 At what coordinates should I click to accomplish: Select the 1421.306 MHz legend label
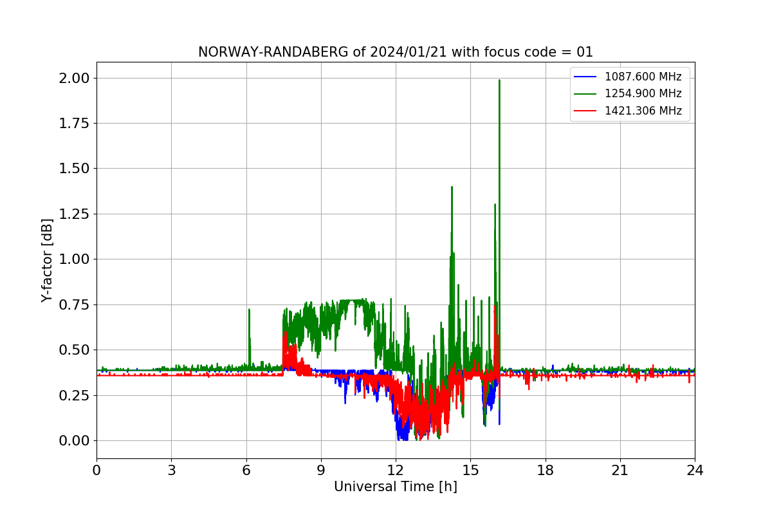coord(643,111)
